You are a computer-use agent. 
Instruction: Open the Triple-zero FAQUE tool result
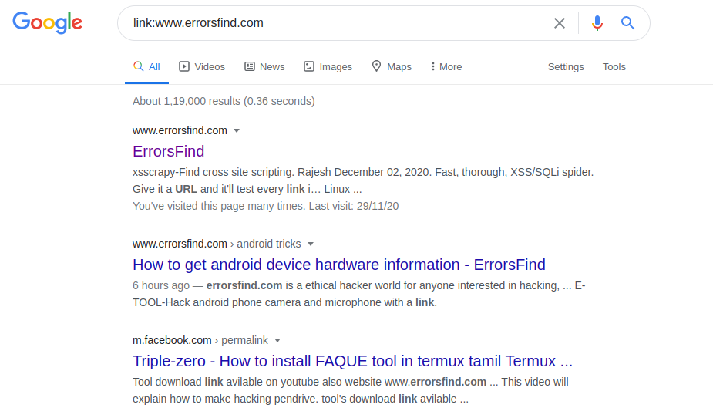pos(352,361)
